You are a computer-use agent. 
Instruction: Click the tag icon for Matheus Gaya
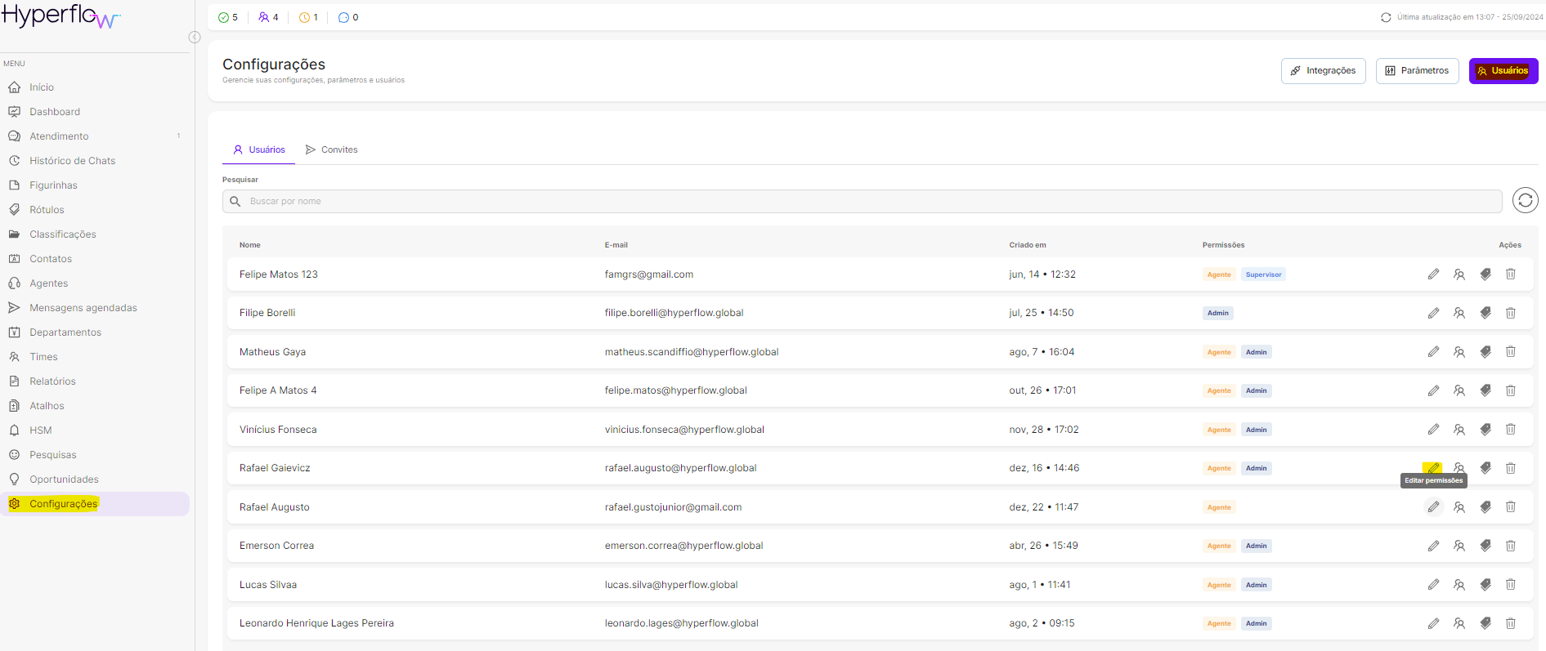point(1485,352)
